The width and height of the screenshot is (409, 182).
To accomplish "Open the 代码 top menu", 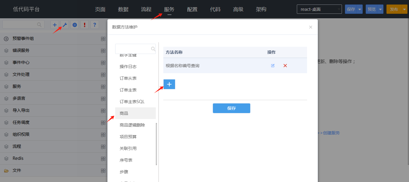I will click(215, 9).
